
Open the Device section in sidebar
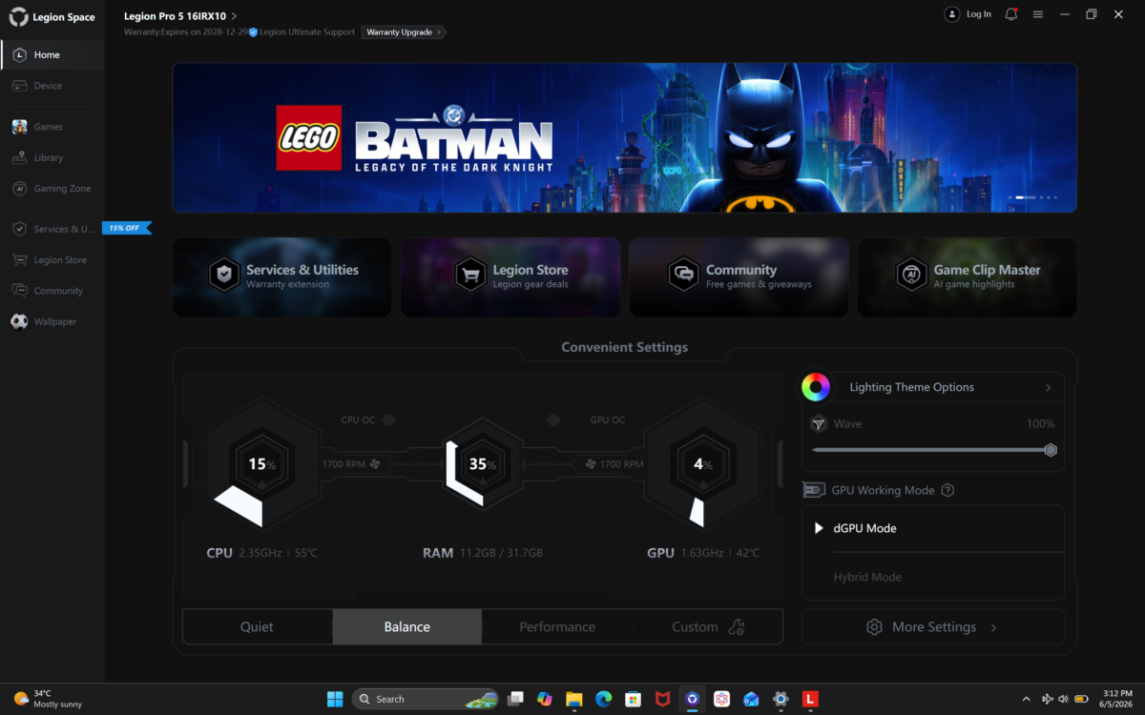(x=52, y=86)
